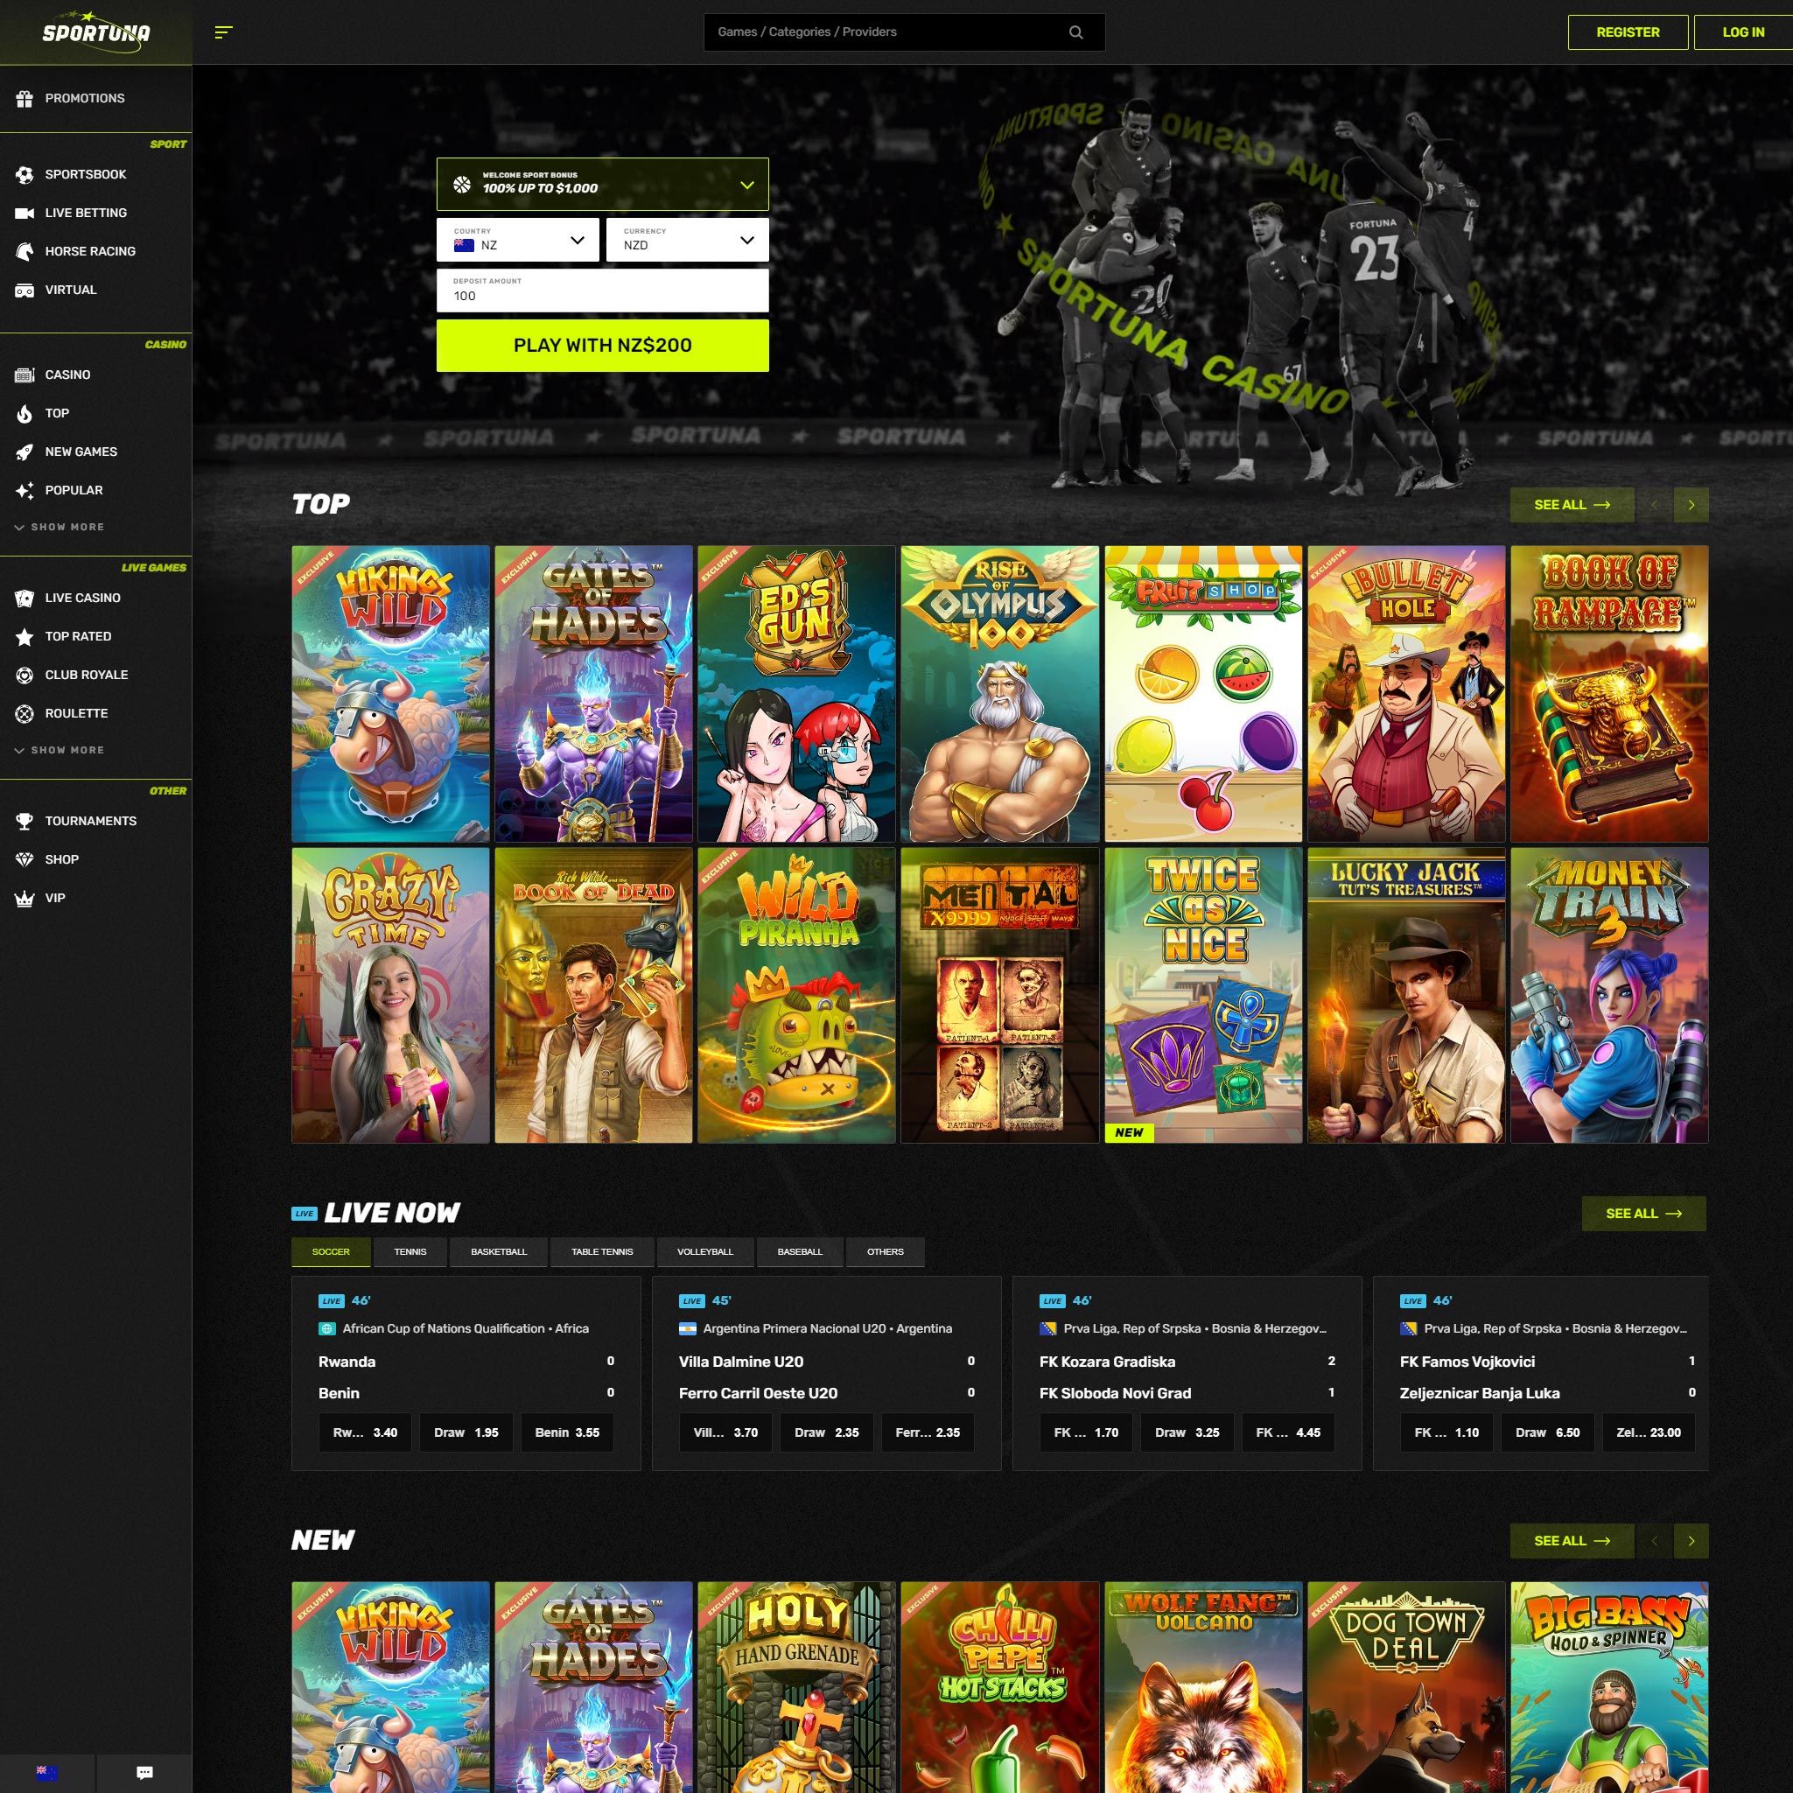The width and height of the screenshot is (1793, 1793).
Task: Open New Games rocket icon
Action: tap(25, 452)
